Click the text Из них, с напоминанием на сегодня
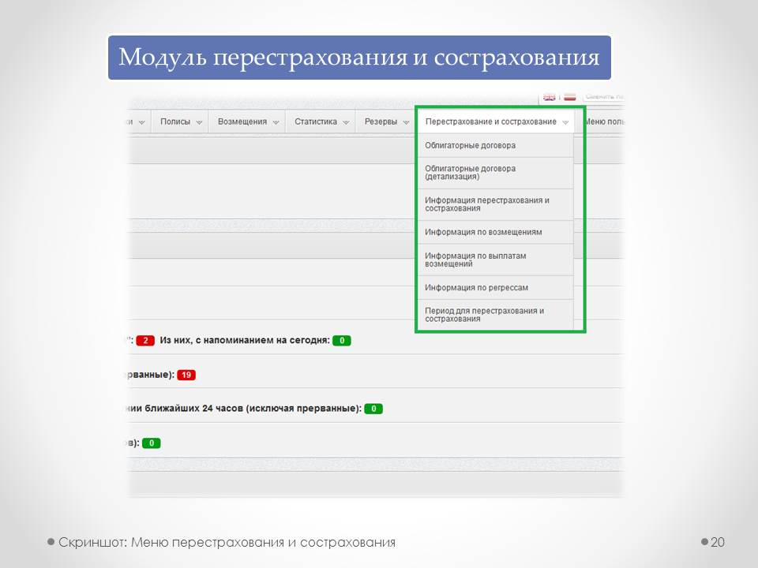Viewport: 758px width, 568px height. tap(245, 341)
